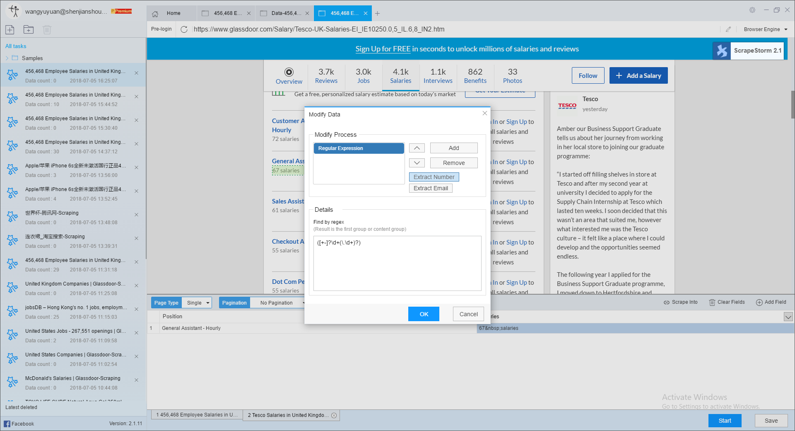Delete the task dated 2018-07-05 15:44:52
The height and width of the screenshot is (431, 795).
click(136, 97)
